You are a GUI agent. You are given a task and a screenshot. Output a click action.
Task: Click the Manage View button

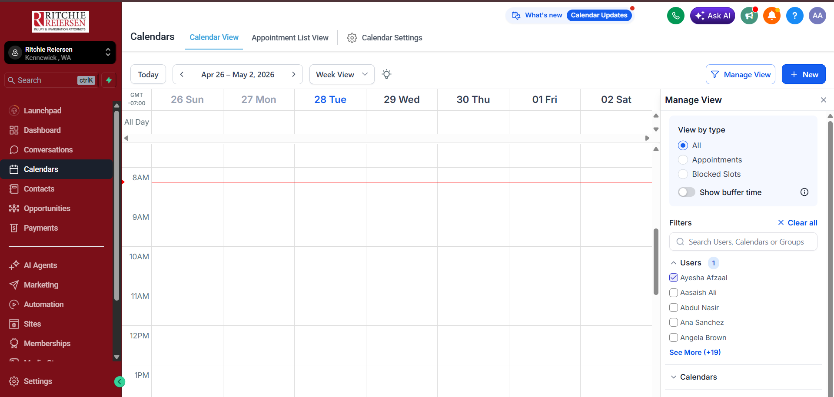[x=741, y=74]
